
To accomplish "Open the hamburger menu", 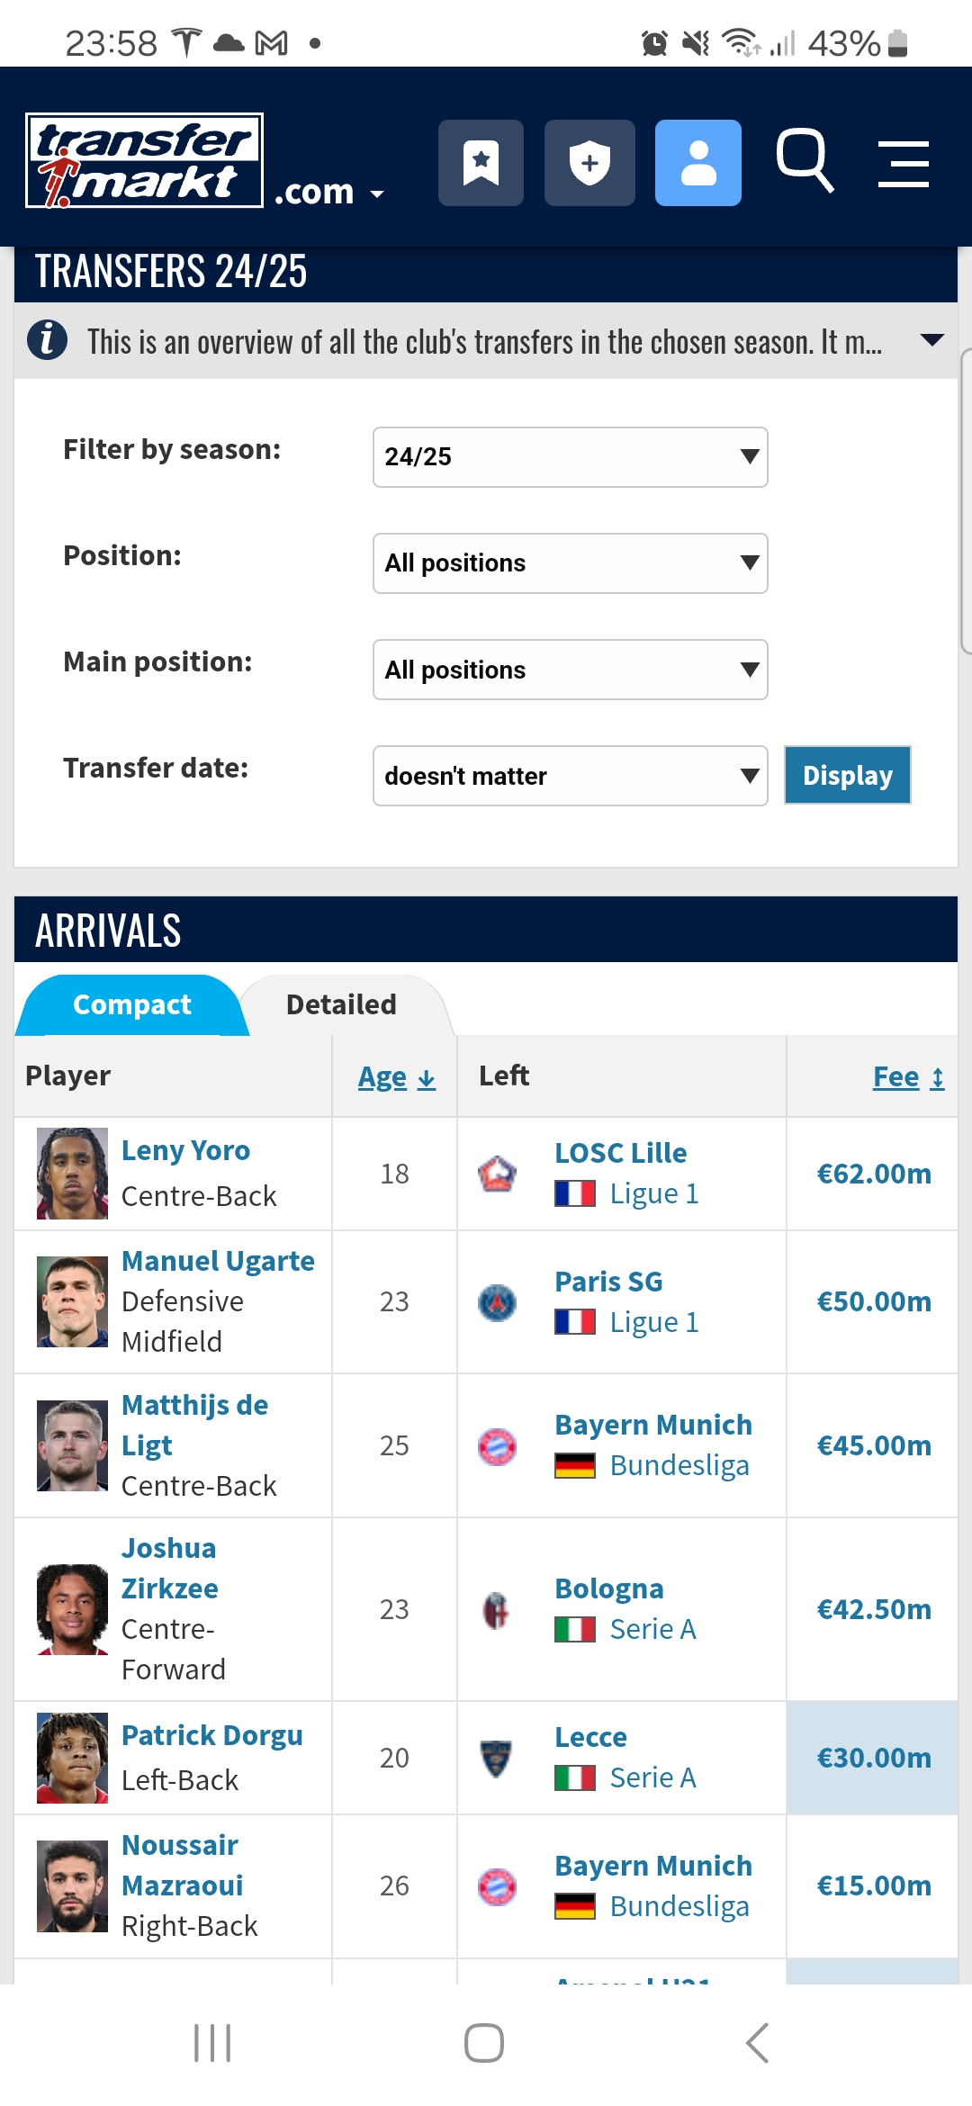I will tap(903, 164).
